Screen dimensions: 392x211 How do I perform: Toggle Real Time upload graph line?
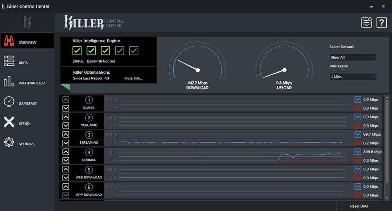click(358, 126)
